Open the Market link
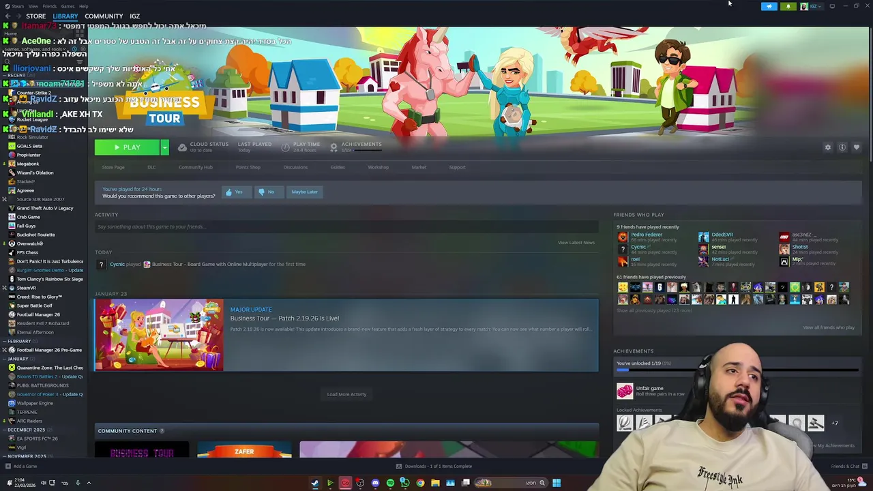This screenshot has height=491, width=873. (419, 167)
